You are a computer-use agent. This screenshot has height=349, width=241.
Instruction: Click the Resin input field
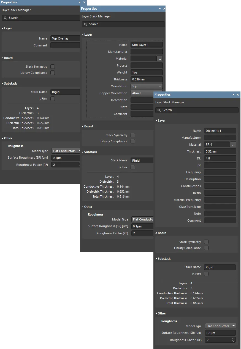tap(220, 193)
